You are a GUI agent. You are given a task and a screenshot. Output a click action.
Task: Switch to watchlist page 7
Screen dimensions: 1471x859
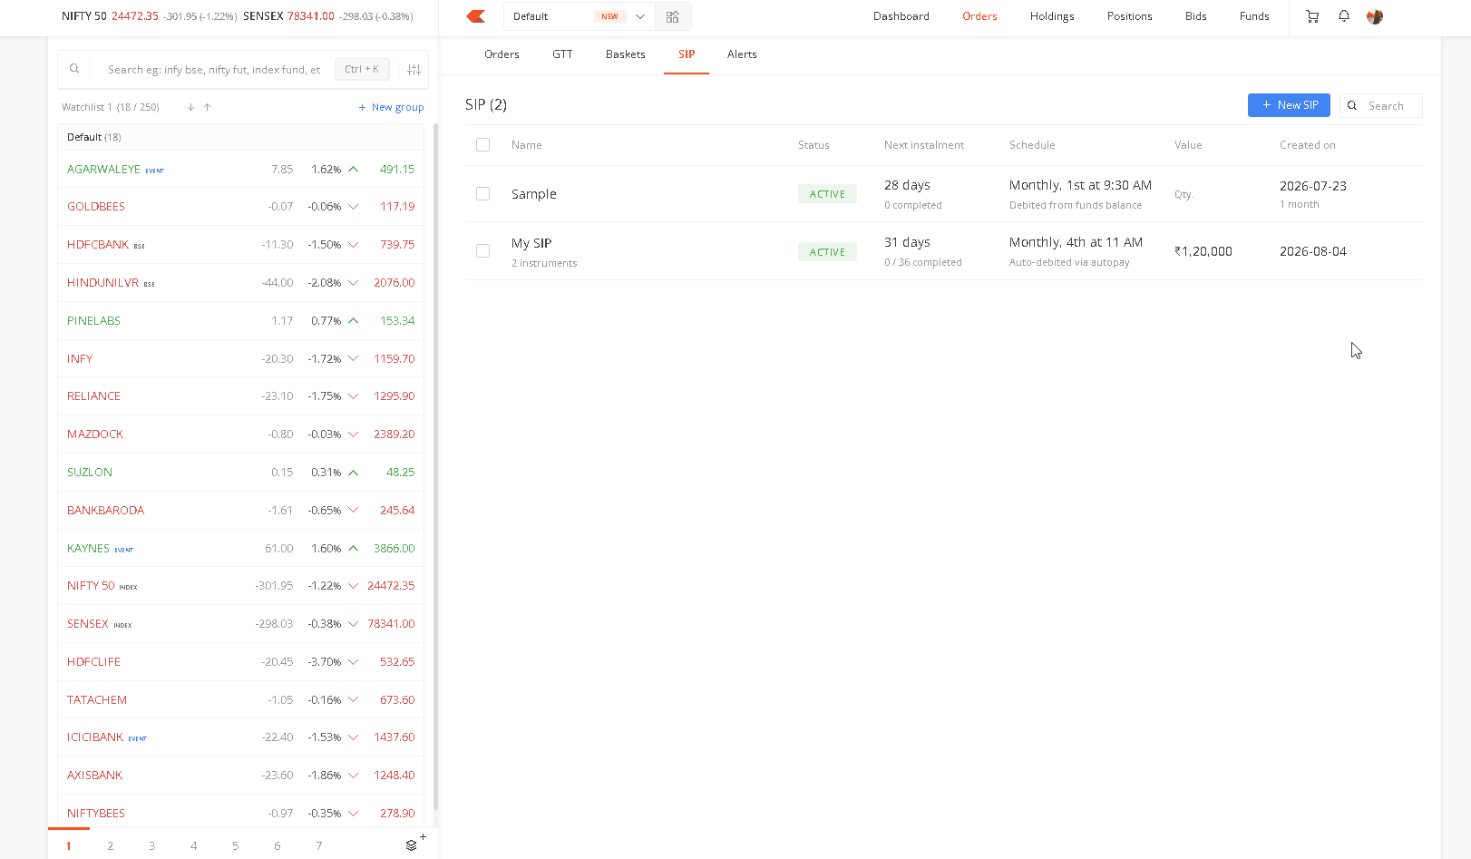pyautogui.click(x=319, y=845)
